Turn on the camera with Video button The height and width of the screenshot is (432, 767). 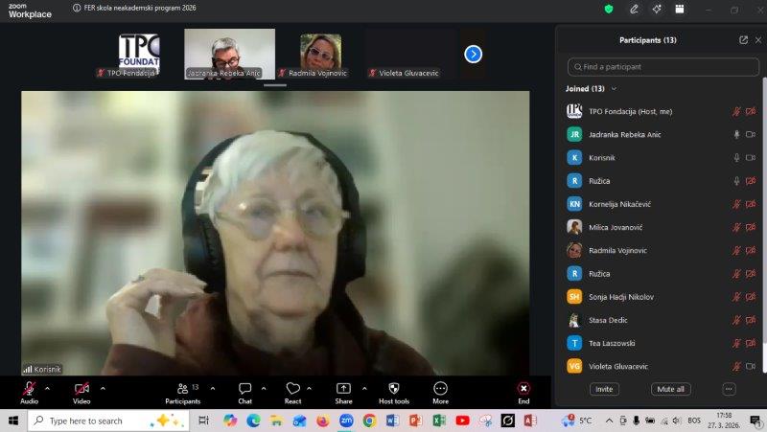[81, 389]
